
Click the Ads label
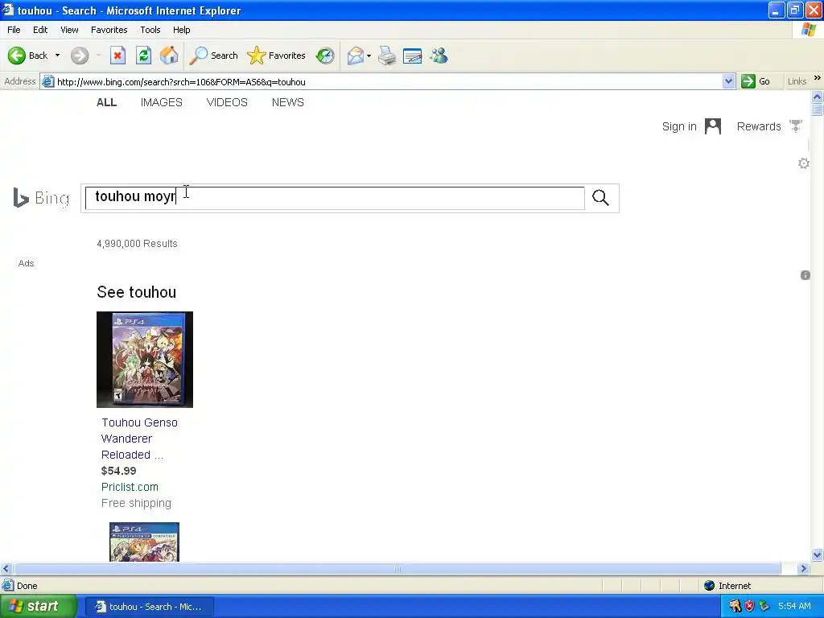click(26, 263)
